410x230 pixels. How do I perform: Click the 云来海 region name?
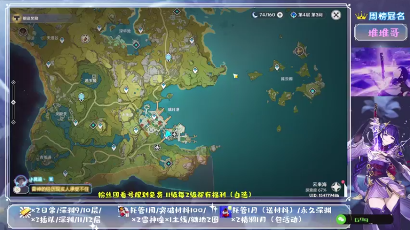319,185
